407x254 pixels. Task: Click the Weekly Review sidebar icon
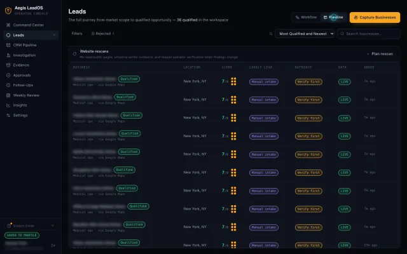8,95
